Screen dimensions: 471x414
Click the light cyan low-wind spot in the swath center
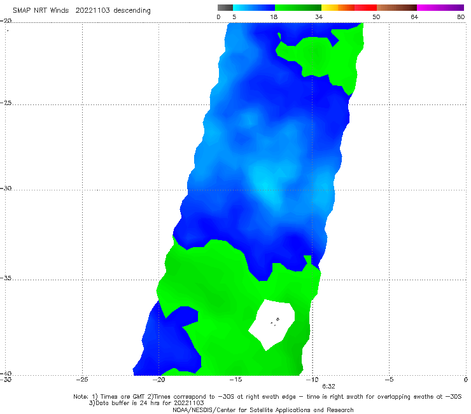click(x=266, y=185)
